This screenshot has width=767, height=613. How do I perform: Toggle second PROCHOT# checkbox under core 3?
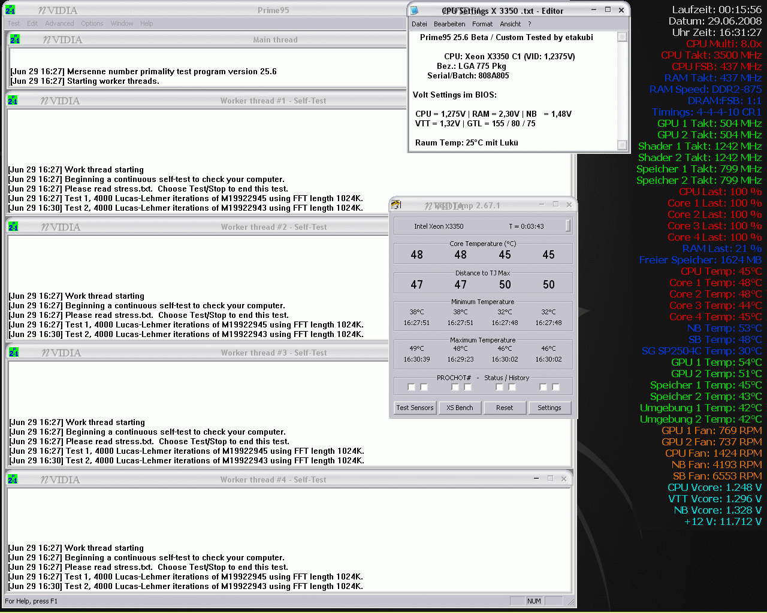tap(512, 387)
